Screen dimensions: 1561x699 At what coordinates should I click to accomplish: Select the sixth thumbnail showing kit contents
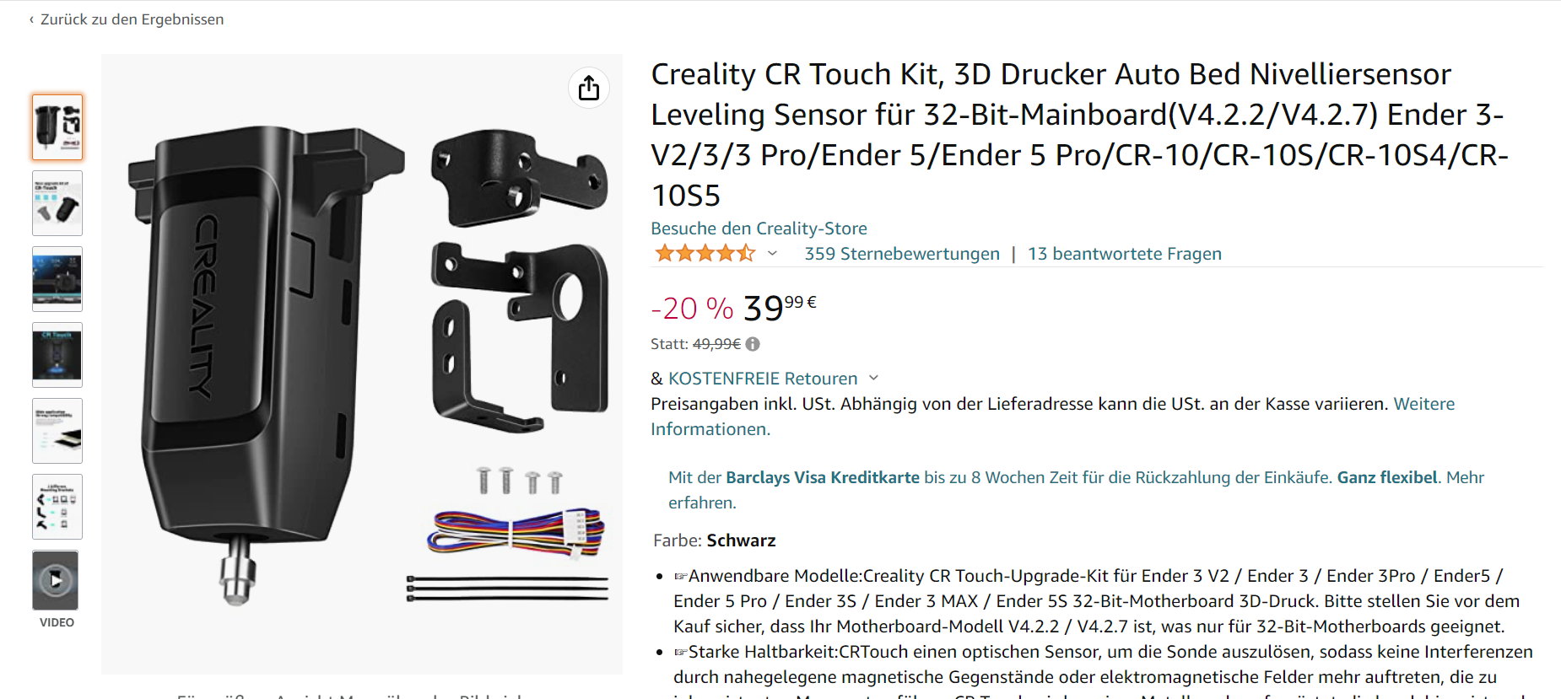pos(57,507)
